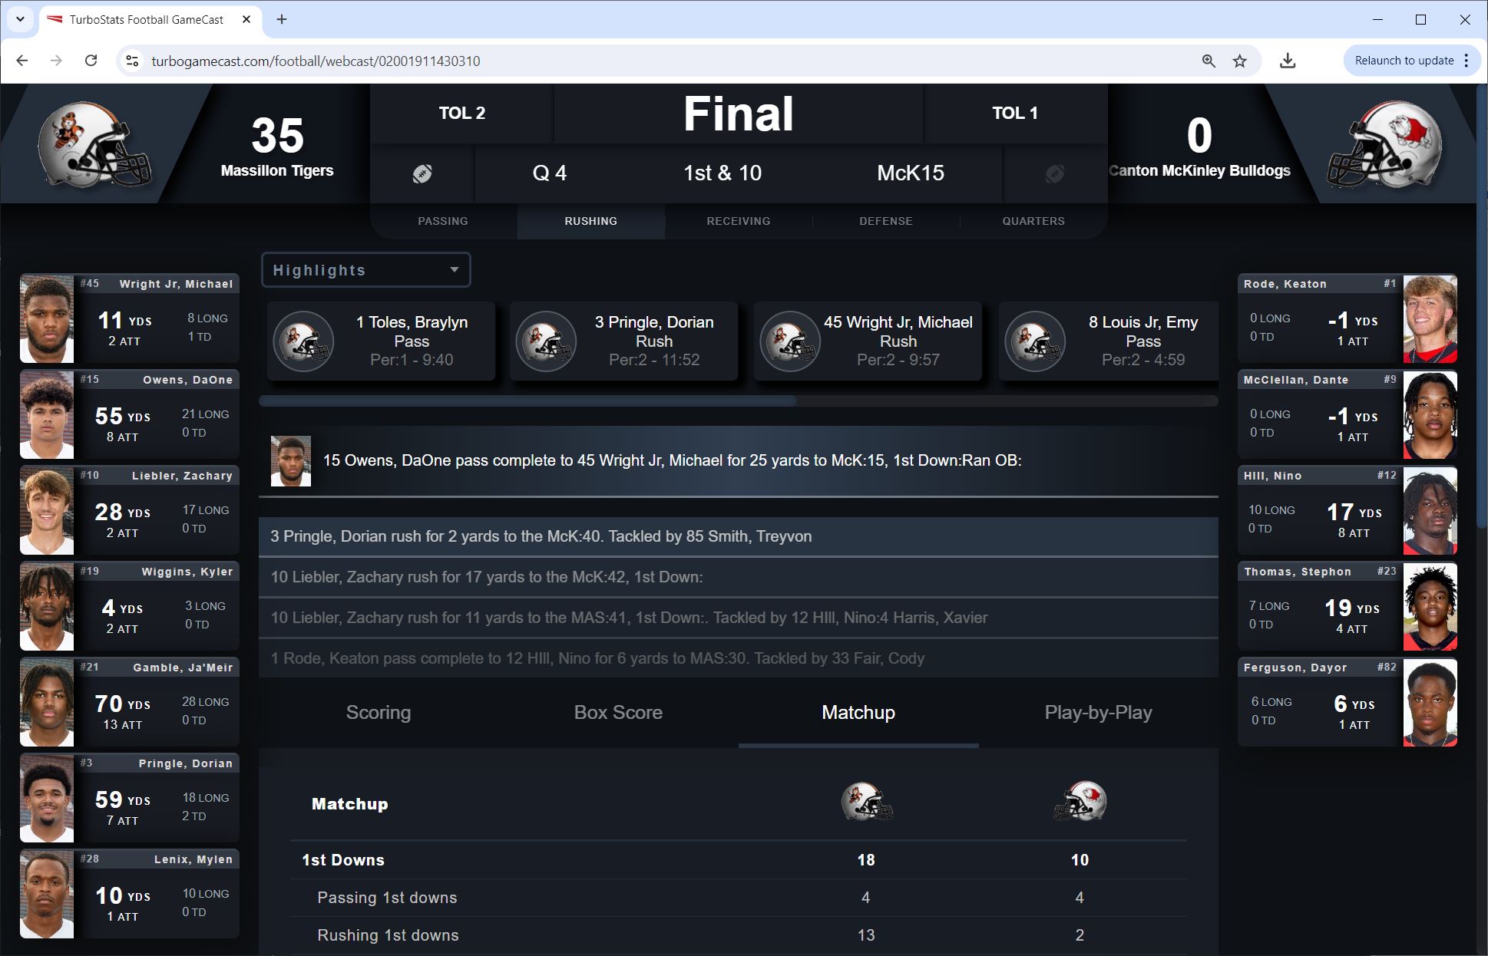Click the Dorian Pringle rush highlight card icon
Viewport: 1488px width, 956px height.
[x=547, y=339]
